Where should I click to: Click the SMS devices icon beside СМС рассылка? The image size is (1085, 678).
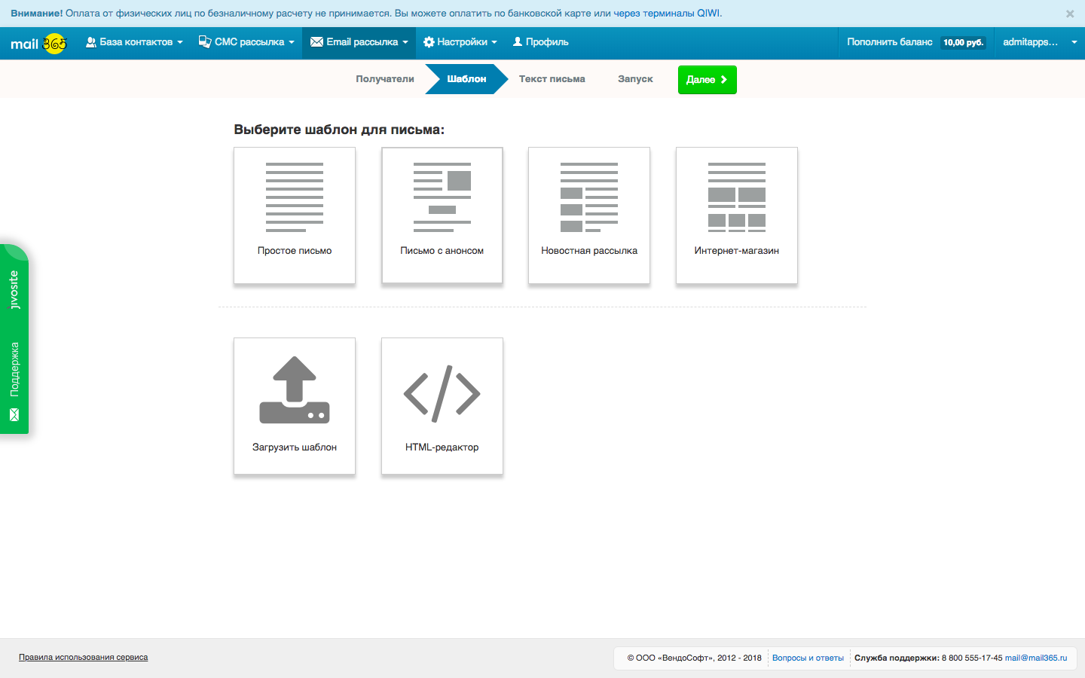click(x=204, y=42)
